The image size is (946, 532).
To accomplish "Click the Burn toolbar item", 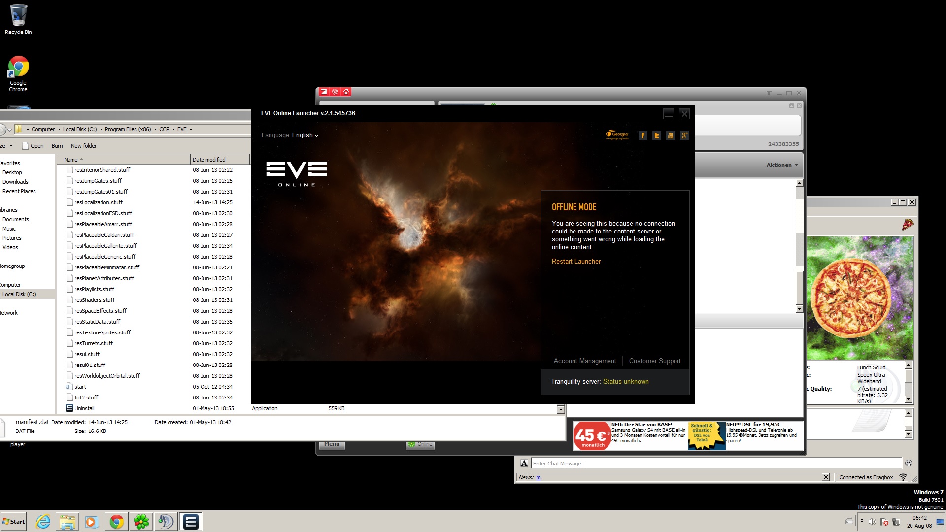I will pyautogui.click(x=57, y=146).
